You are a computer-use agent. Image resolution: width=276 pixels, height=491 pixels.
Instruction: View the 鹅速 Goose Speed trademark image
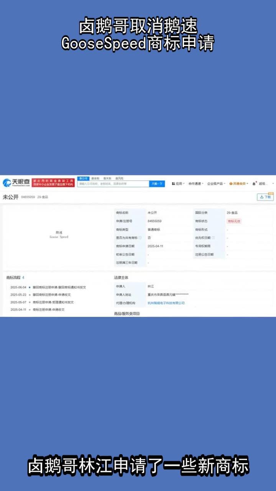click(x=59, y=235)
